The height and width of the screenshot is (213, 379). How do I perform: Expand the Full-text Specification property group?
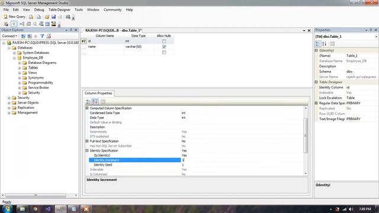tap(87, 141)
